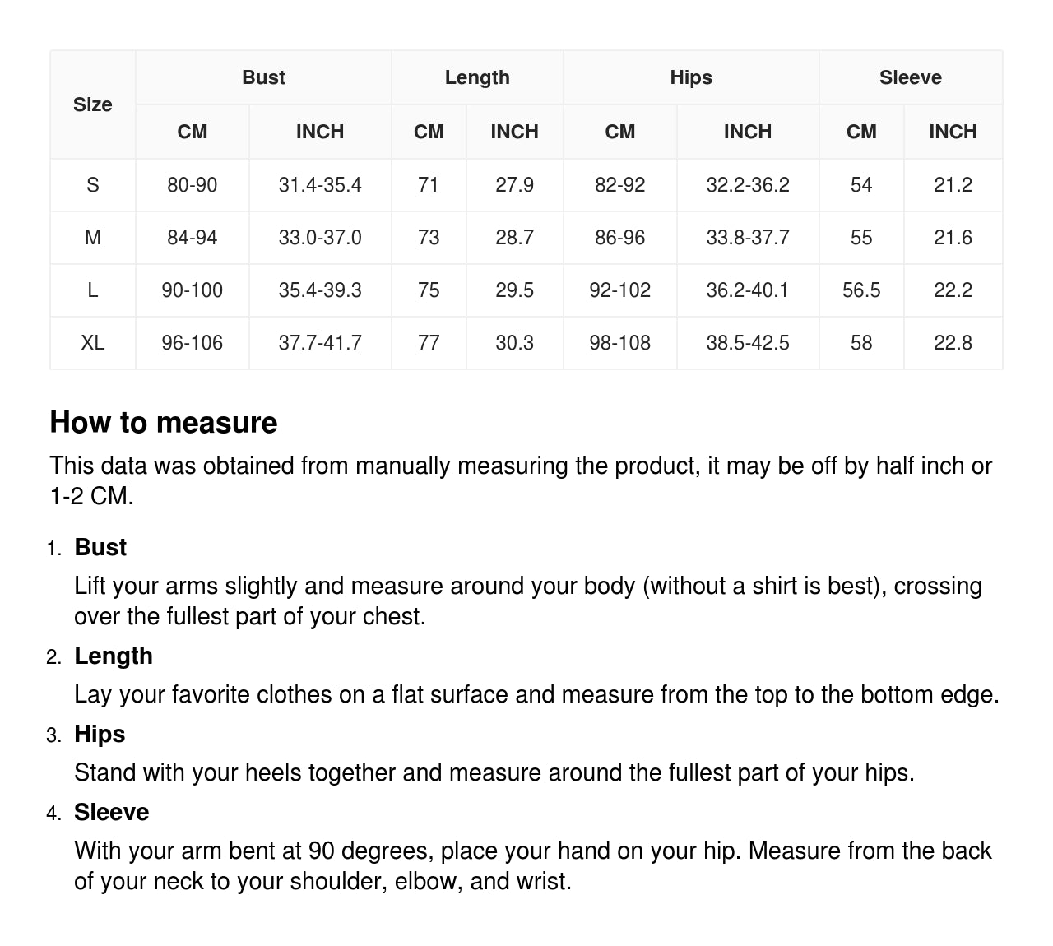The image size is (1053, 946).
Task: Click the 80-90 bust measurement cell
Action: [193, 185]
